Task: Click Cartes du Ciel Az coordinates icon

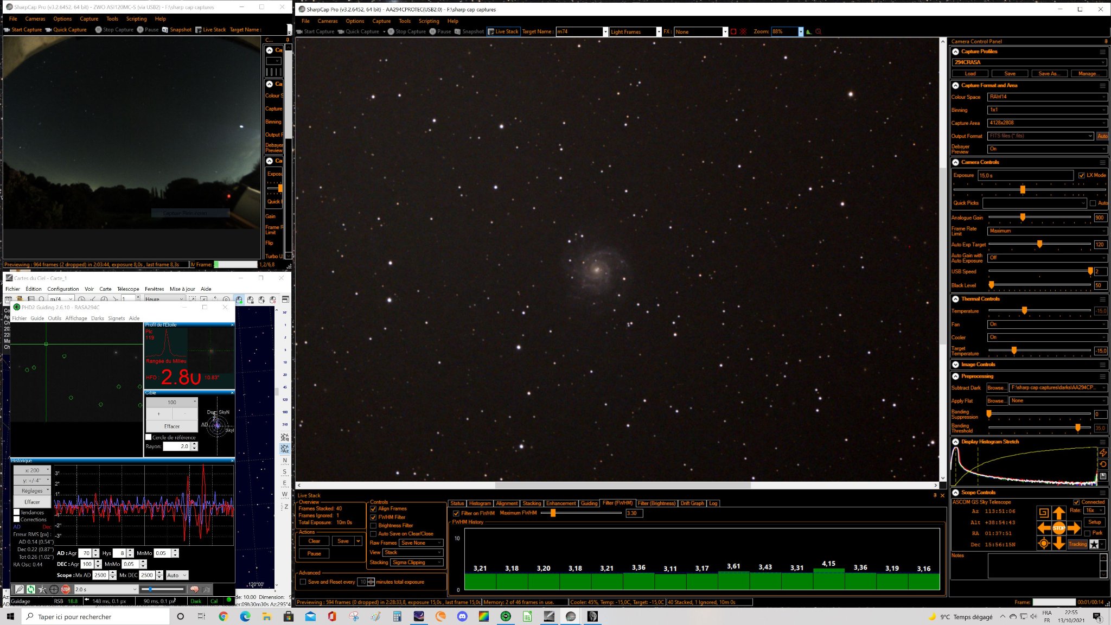Action: point(285,449)
